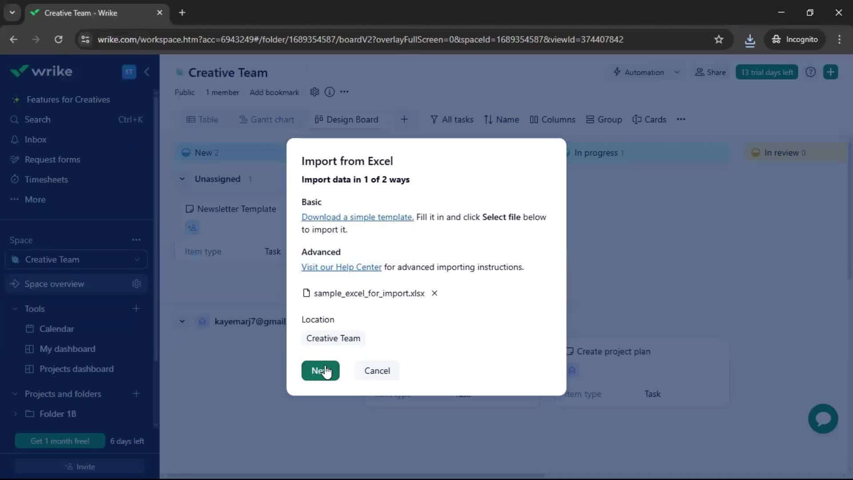
Task: Collapse Projects and folders section
Action: click(x=15, y=394)
